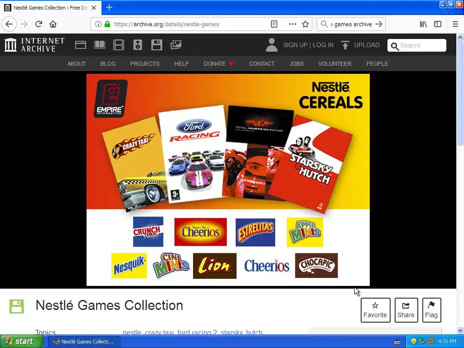Reload the current page
Image resolution: width=464 pixels, height=348 pixels.
pyautogui.click(x=39, y=24)
